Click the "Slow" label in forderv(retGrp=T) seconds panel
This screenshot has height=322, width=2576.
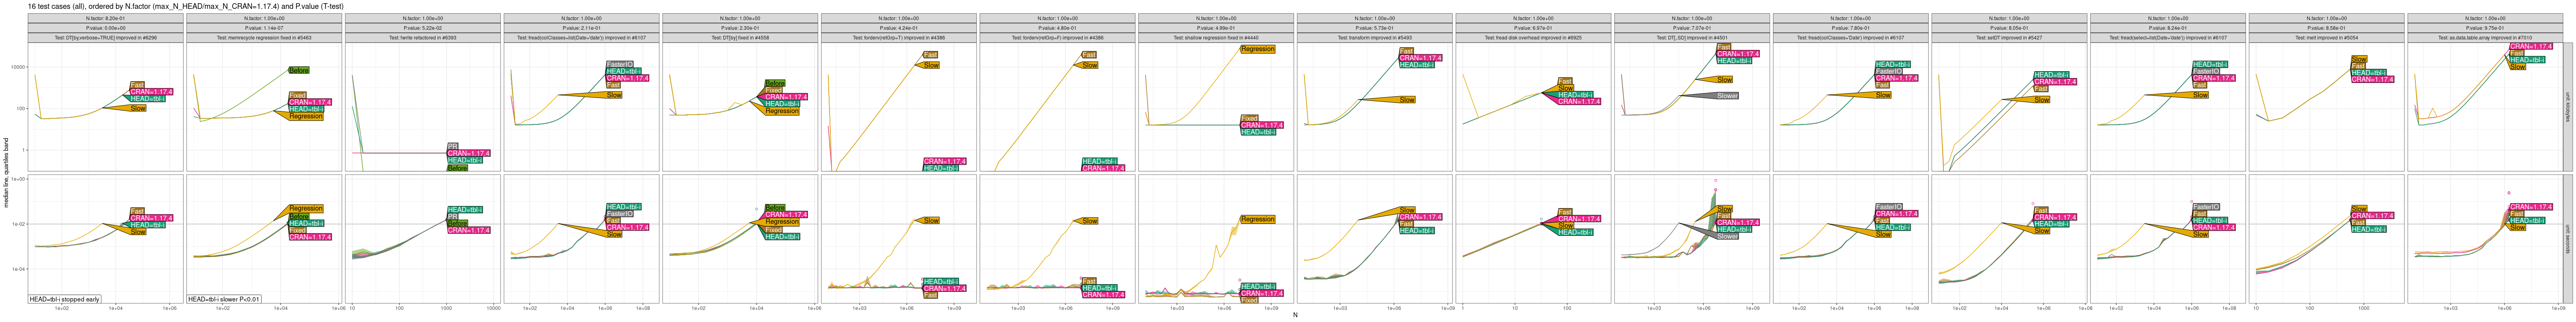point(931,221)
